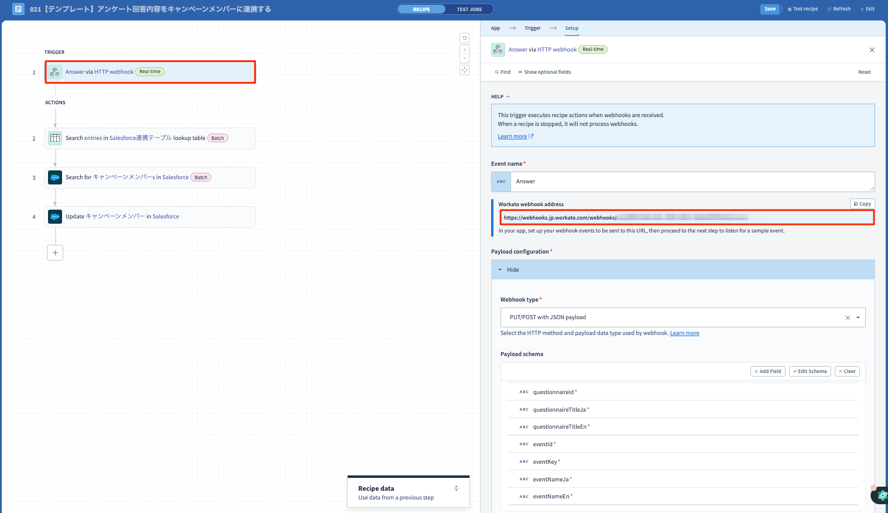
Task: Select Salesforce icon in Search step
Action: pos(55,177)
